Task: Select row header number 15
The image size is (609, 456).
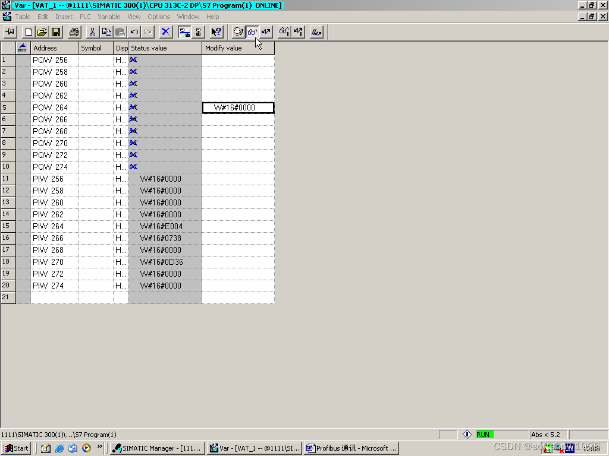Action: 8,226
